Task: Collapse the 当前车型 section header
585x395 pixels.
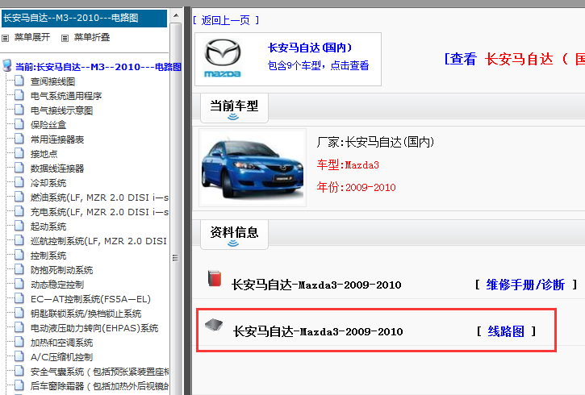Action: coord(234,108)
